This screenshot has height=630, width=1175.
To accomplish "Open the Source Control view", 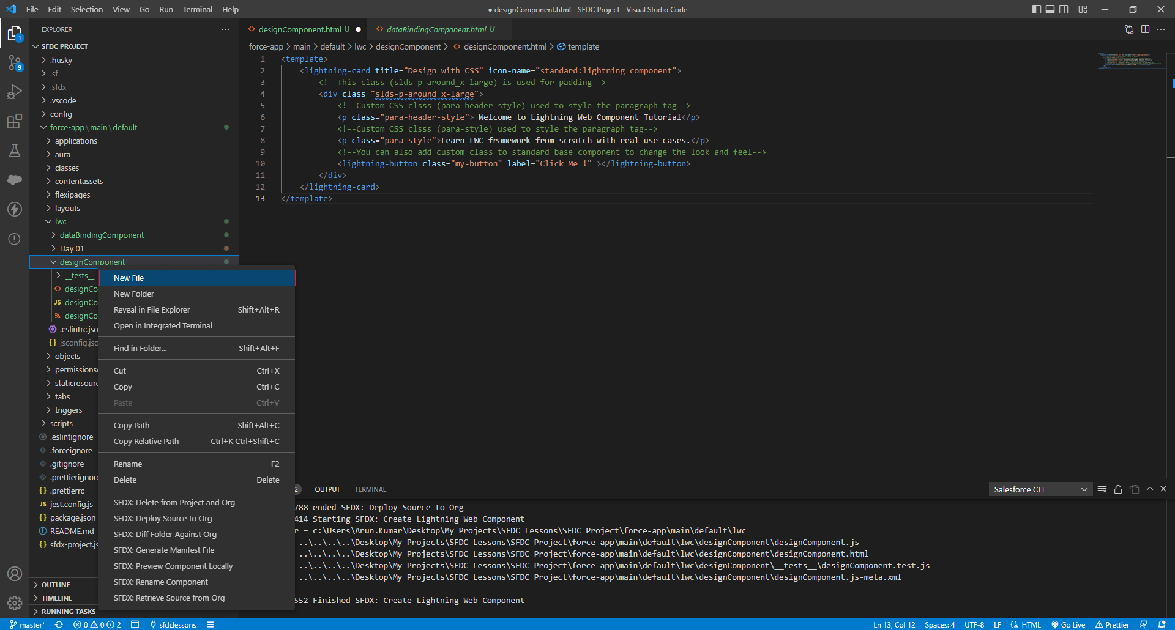I will point(15,62).
